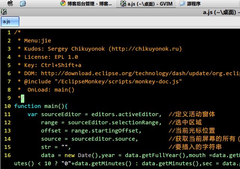Viewport: 240px width, 169px height.
Task: Click the 源程序 folder icon in the taskbar
Action: point(182,3)
